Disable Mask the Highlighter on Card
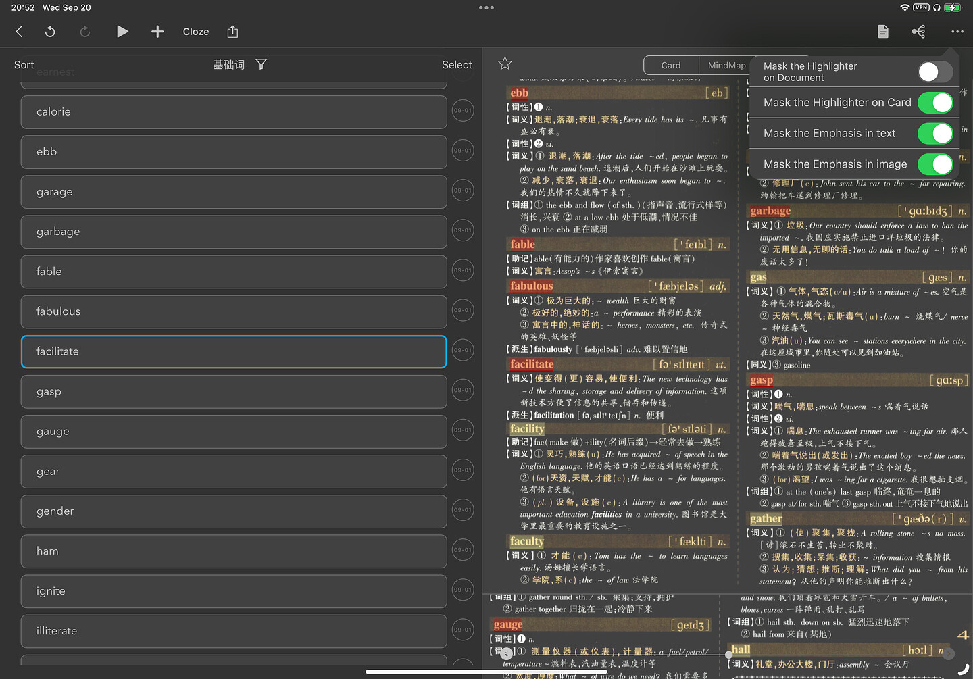Screen dimensions: 973x679 (935, 103)
